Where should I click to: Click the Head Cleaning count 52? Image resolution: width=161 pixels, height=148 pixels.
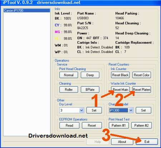[x=117, y=28]
